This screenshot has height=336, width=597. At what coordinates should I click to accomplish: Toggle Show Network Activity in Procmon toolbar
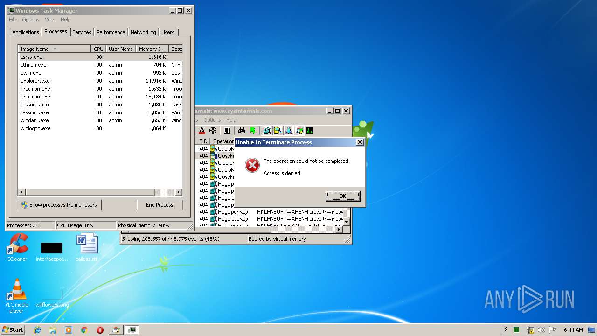[x=288, y=131]
